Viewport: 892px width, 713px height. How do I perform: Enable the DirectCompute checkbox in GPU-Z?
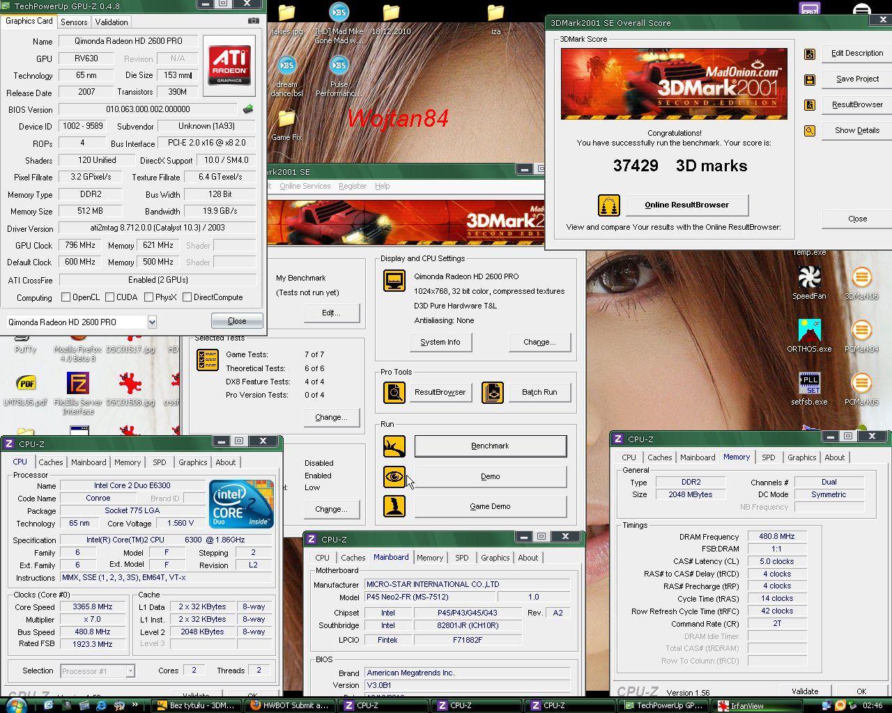click(x=187, y=297)
